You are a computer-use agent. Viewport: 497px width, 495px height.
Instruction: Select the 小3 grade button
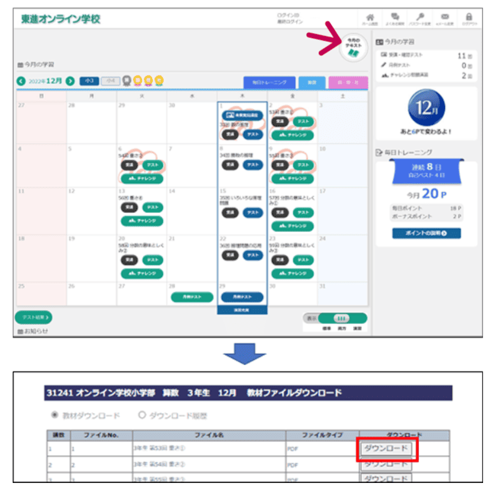coord(89,81)
